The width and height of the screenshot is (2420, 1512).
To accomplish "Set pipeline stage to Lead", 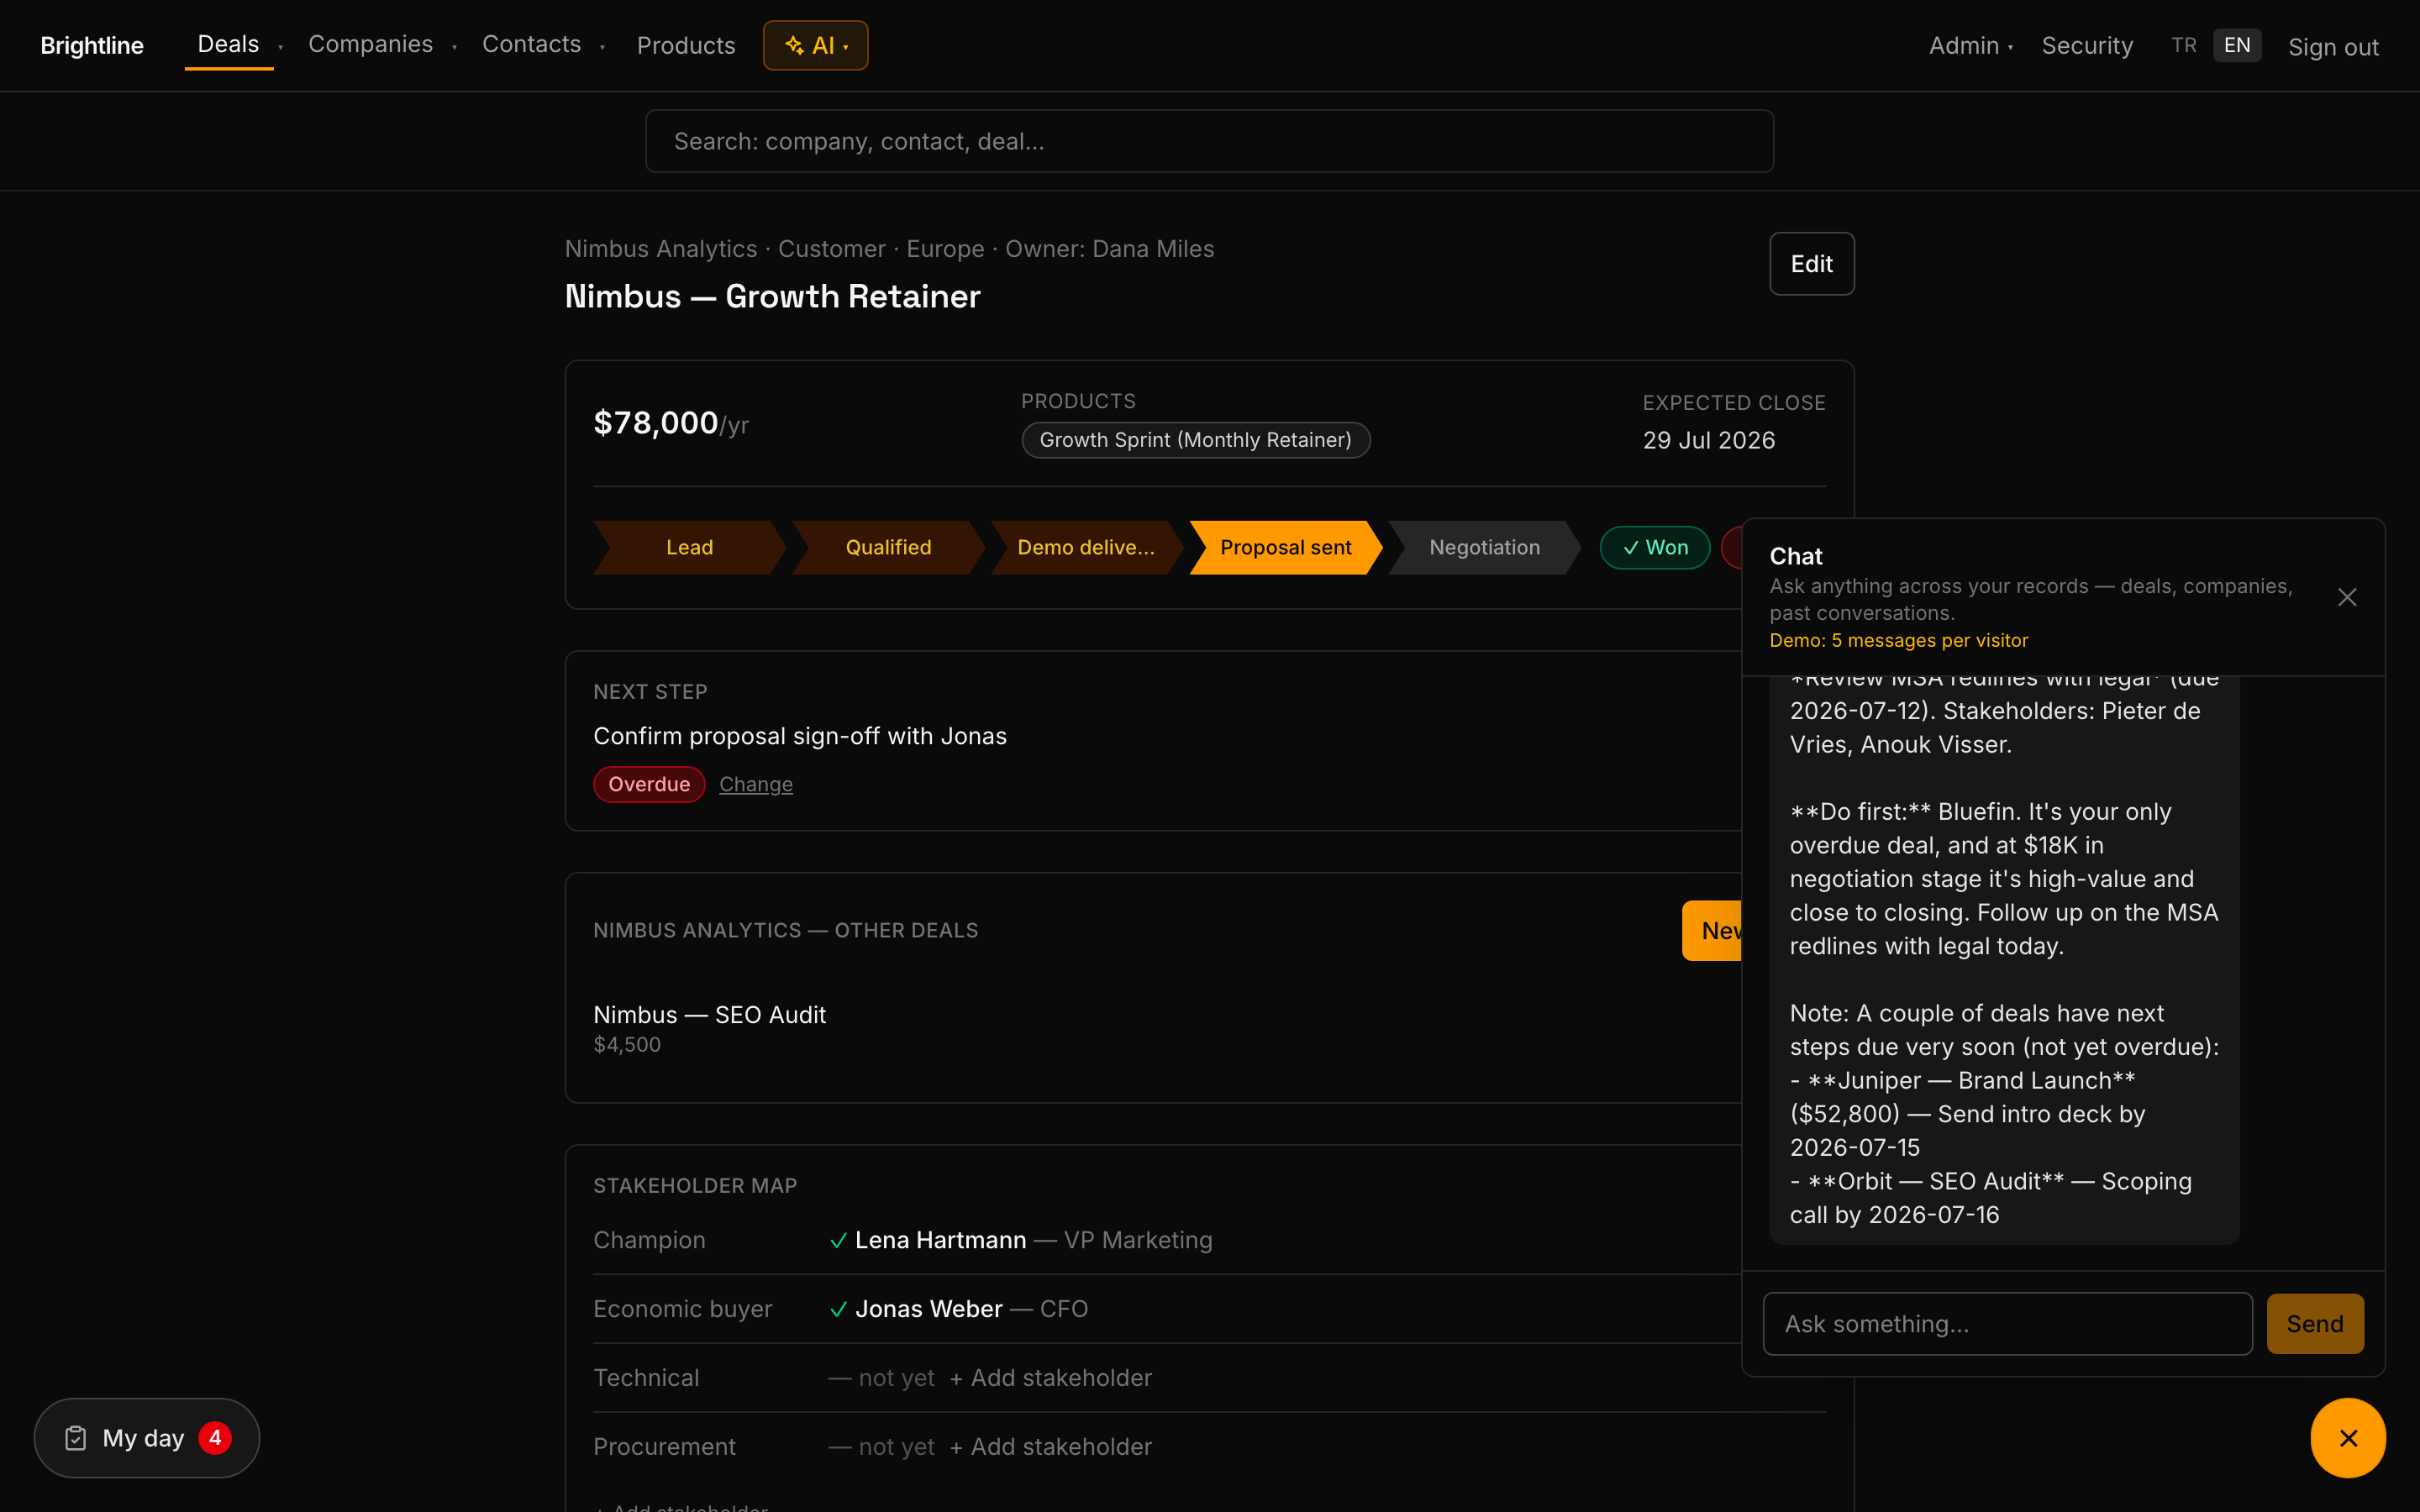I will 689,547.
